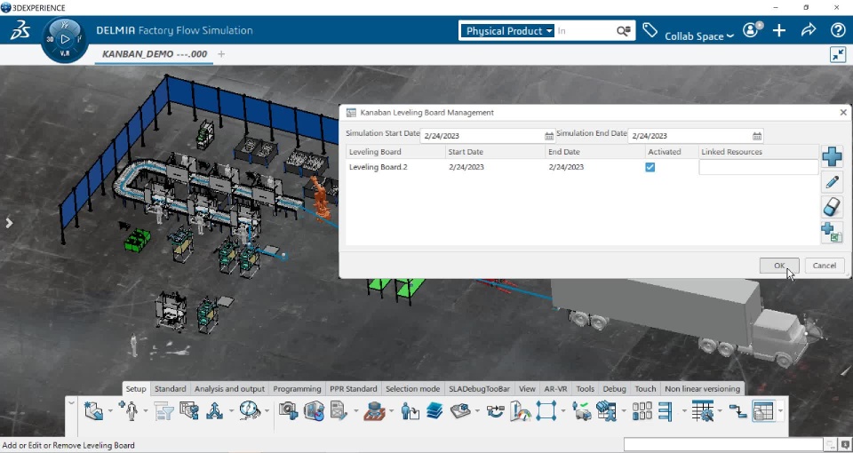This screenshot has height=453, width=853.
Task: Open dropdown arrow beside square frame icon
Action: click(562, 410)
